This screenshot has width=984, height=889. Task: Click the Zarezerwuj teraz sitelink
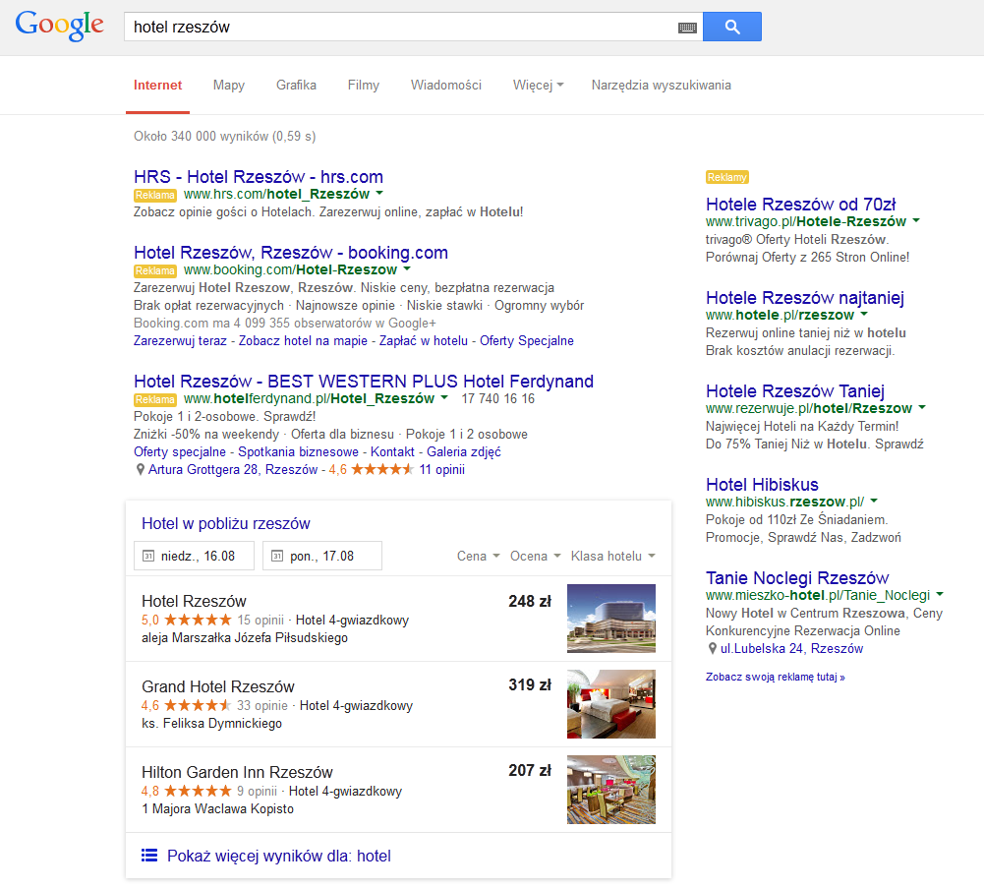point(180,340)
